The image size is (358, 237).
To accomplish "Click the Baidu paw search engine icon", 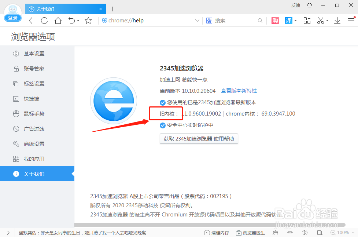I will pos(209,21).
